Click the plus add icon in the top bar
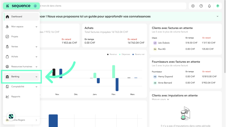 [193, 6]
